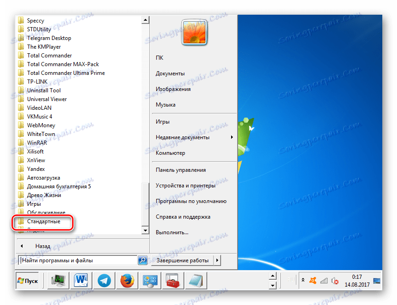The image size is (397, 305).
Task: Click the folder icon beside Total Commander
Action: 21,56
